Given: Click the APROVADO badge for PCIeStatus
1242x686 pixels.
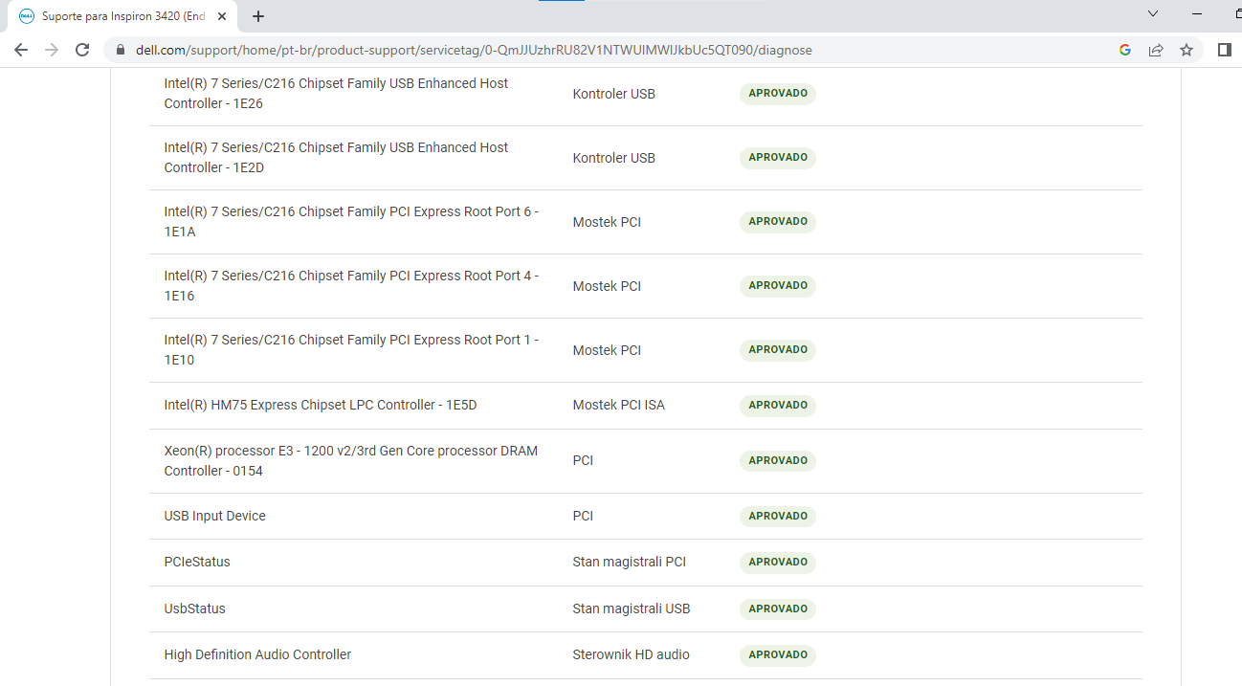Looking at the screenshot, I should pyautogui.click(x=778, y=563).
